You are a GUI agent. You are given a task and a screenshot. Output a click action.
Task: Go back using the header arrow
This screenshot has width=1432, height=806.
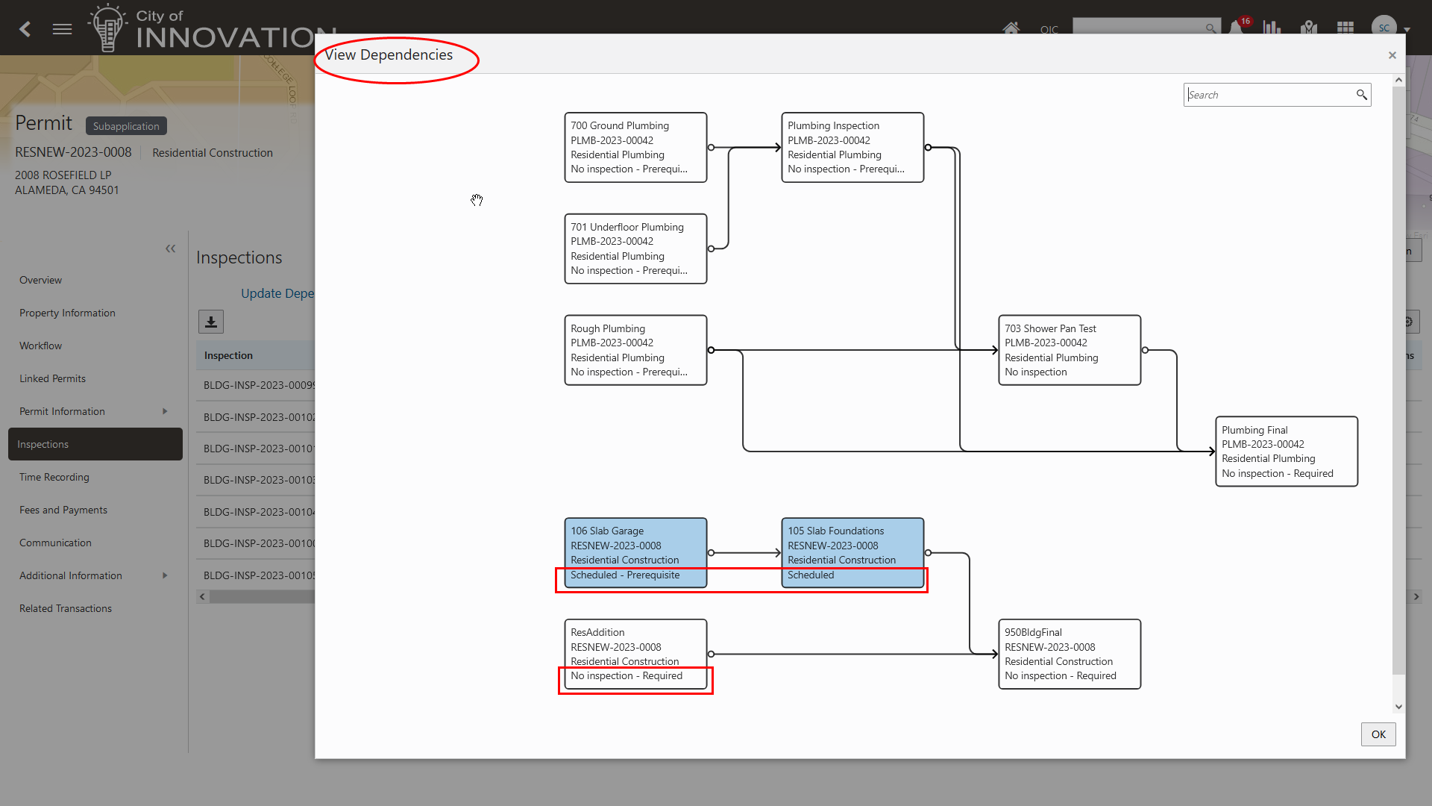25,29
